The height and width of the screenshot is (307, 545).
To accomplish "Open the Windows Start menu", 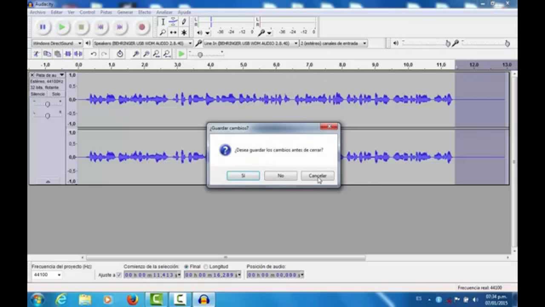I will [x=37, y=299].
